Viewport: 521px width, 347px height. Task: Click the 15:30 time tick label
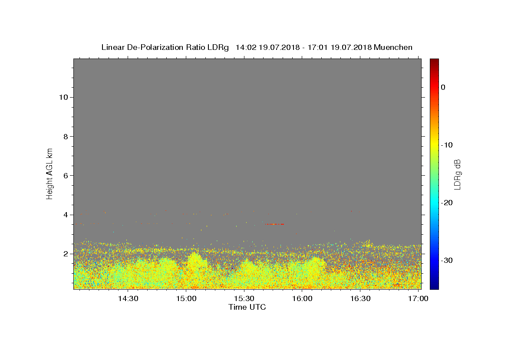[x=244, y=298]
